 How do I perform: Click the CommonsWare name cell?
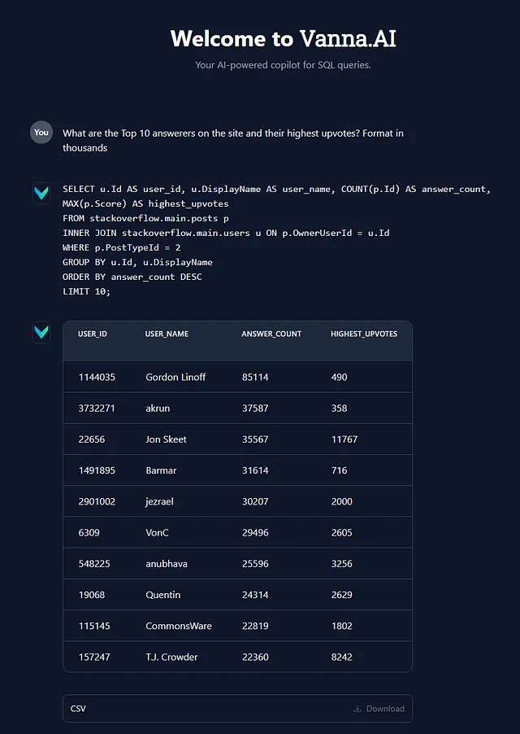[179, 626]
